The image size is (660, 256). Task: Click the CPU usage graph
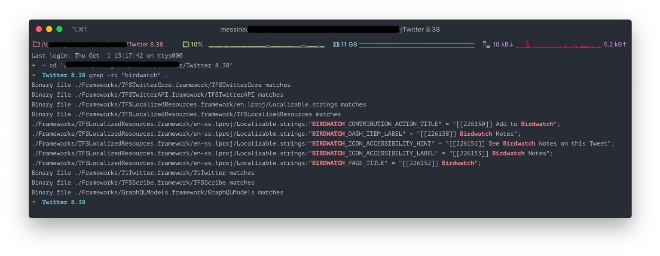coord(266,45)
